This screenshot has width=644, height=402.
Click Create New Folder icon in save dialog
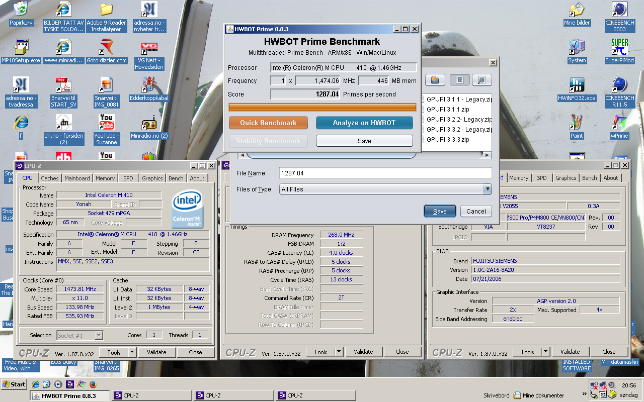coord(435,80)
